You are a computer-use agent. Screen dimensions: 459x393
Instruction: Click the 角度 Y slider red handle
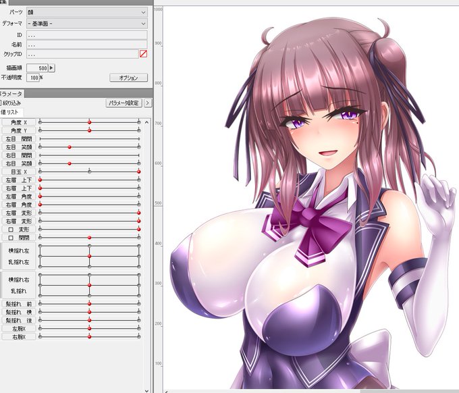pyautogui.click(x=90, y=130)
